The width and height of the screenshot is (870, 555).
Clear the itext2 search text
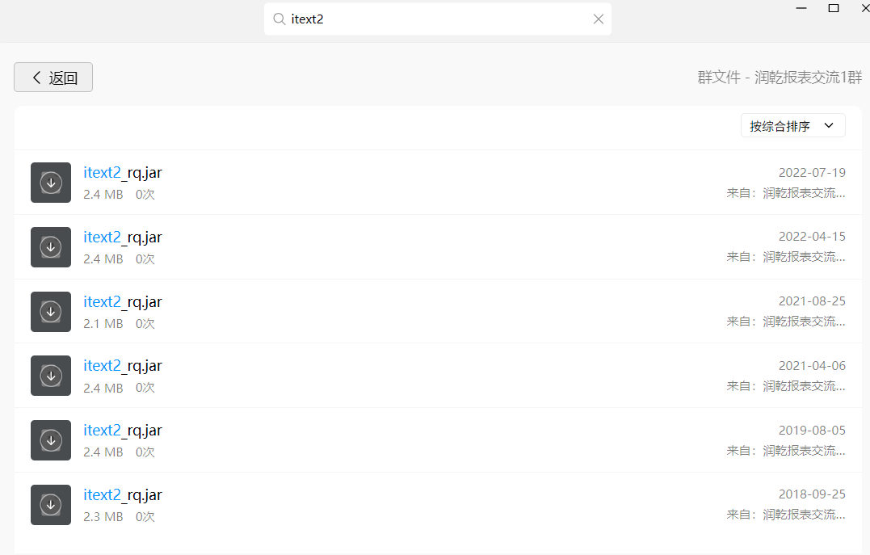pyautogui.click(x=598, y=19)
